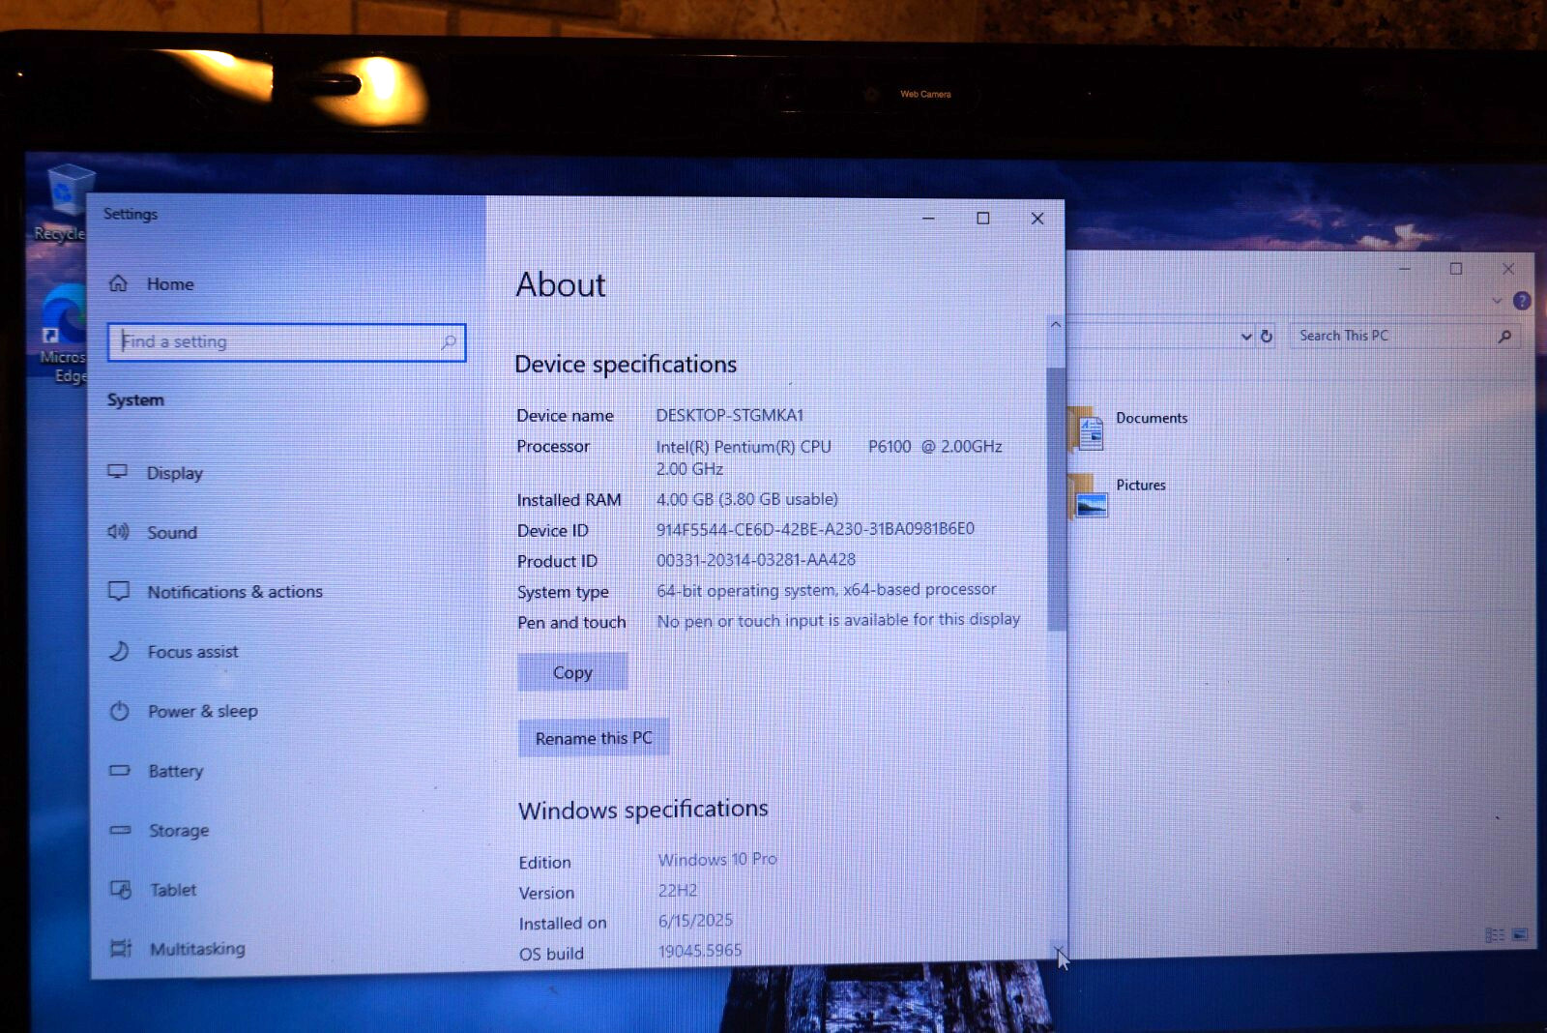The height and width of the screenshot is (1033, 1547).
Task: Click the Display monitor icon
Action: coord(118,471)
